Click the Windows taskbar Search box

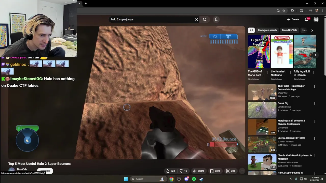point(148,179)
